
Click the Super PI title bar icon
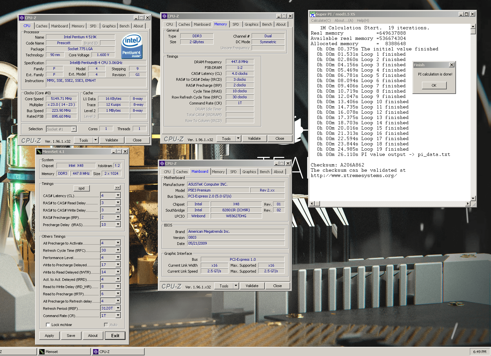[312, 14]
